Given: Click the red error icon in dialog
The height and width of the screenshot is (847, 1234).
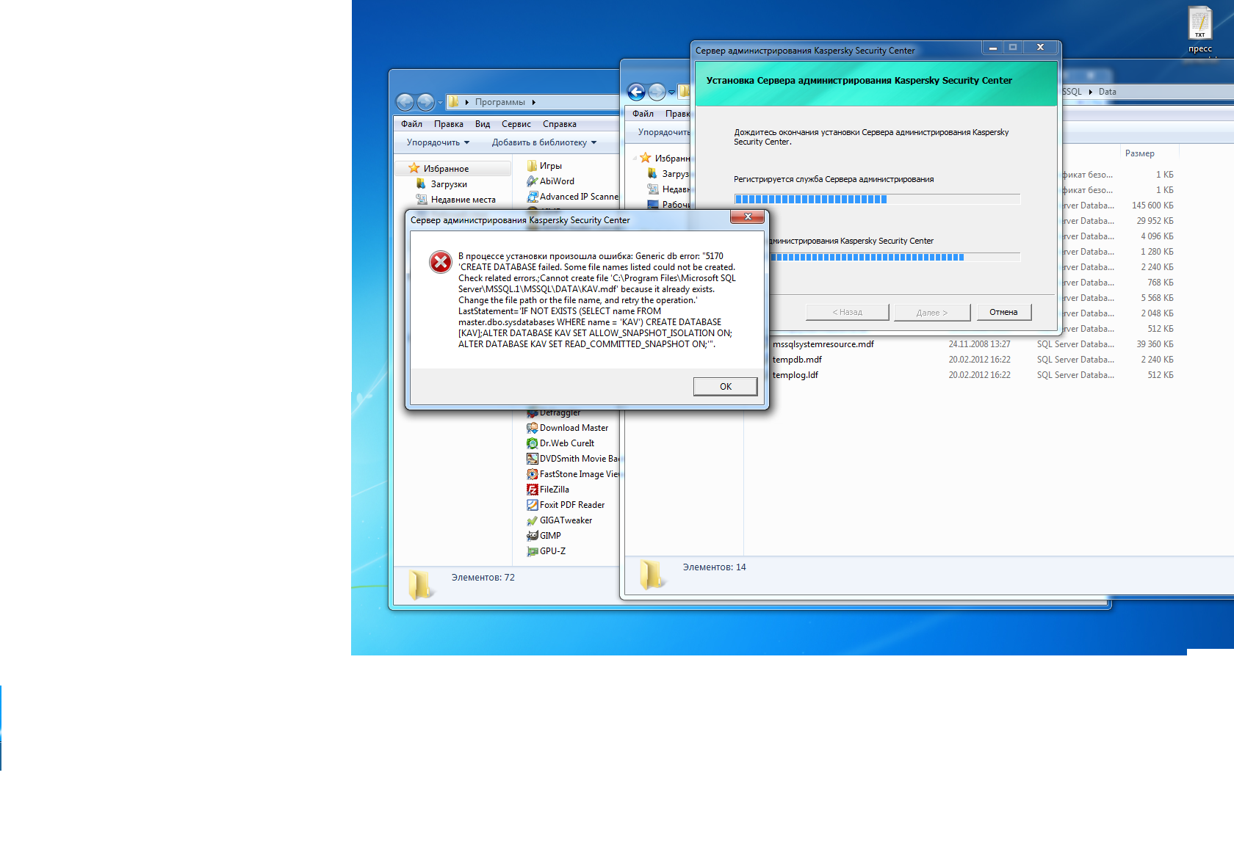Looking at the screenshot, I should coord(441,262).
